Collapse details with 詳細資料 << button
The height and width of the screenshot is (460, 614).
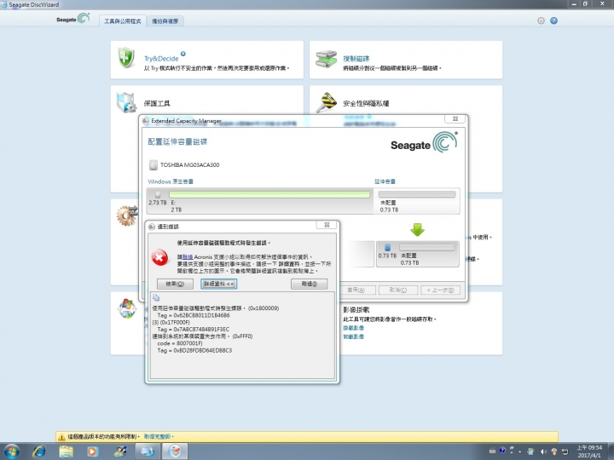tap(219, 284)
